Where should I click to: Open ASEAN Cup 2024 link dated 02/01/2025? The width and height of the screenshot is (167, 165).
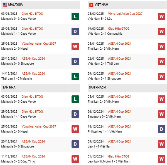(x=120, y=59)
